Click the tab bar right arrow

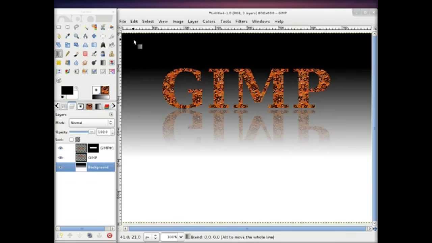click(x=113, y=106)
